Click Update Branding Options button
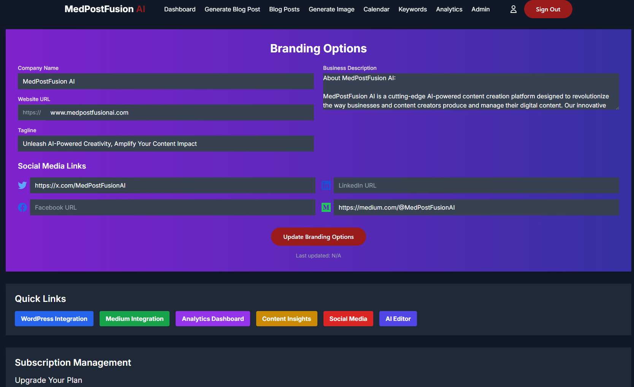The width and height of the screenshot is (634, 387). point(319,237)
